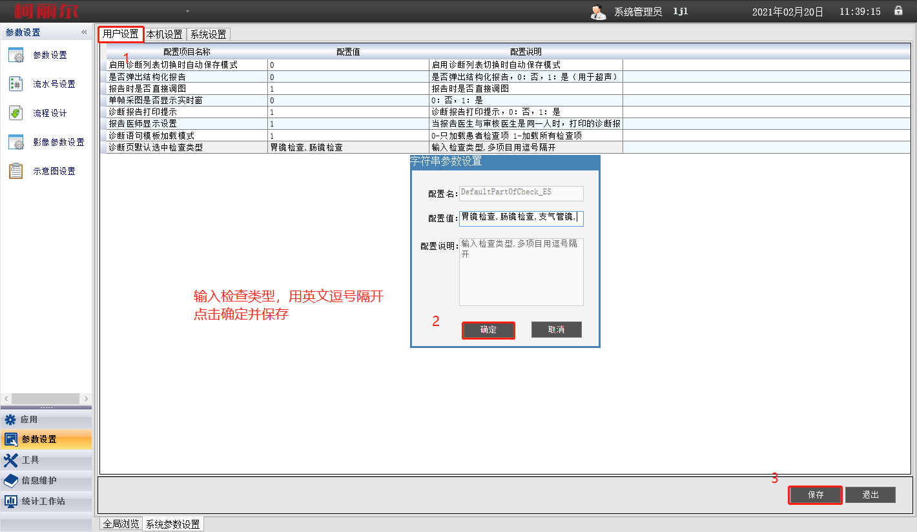
Task: Click into the 配置值 input field
Action: [520, 218]
